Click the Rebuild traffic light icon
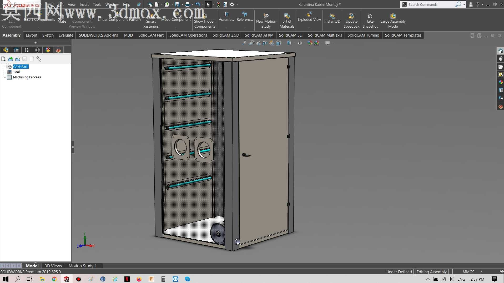The image size is (504, 283). pos(219,4)
